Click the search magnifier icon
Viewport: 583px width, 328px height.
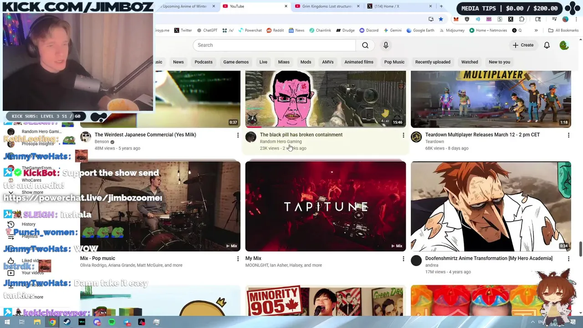[x=365, y=45]
